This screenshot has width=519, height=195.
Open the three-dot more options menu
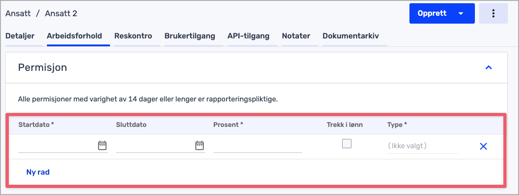point(493,13)
